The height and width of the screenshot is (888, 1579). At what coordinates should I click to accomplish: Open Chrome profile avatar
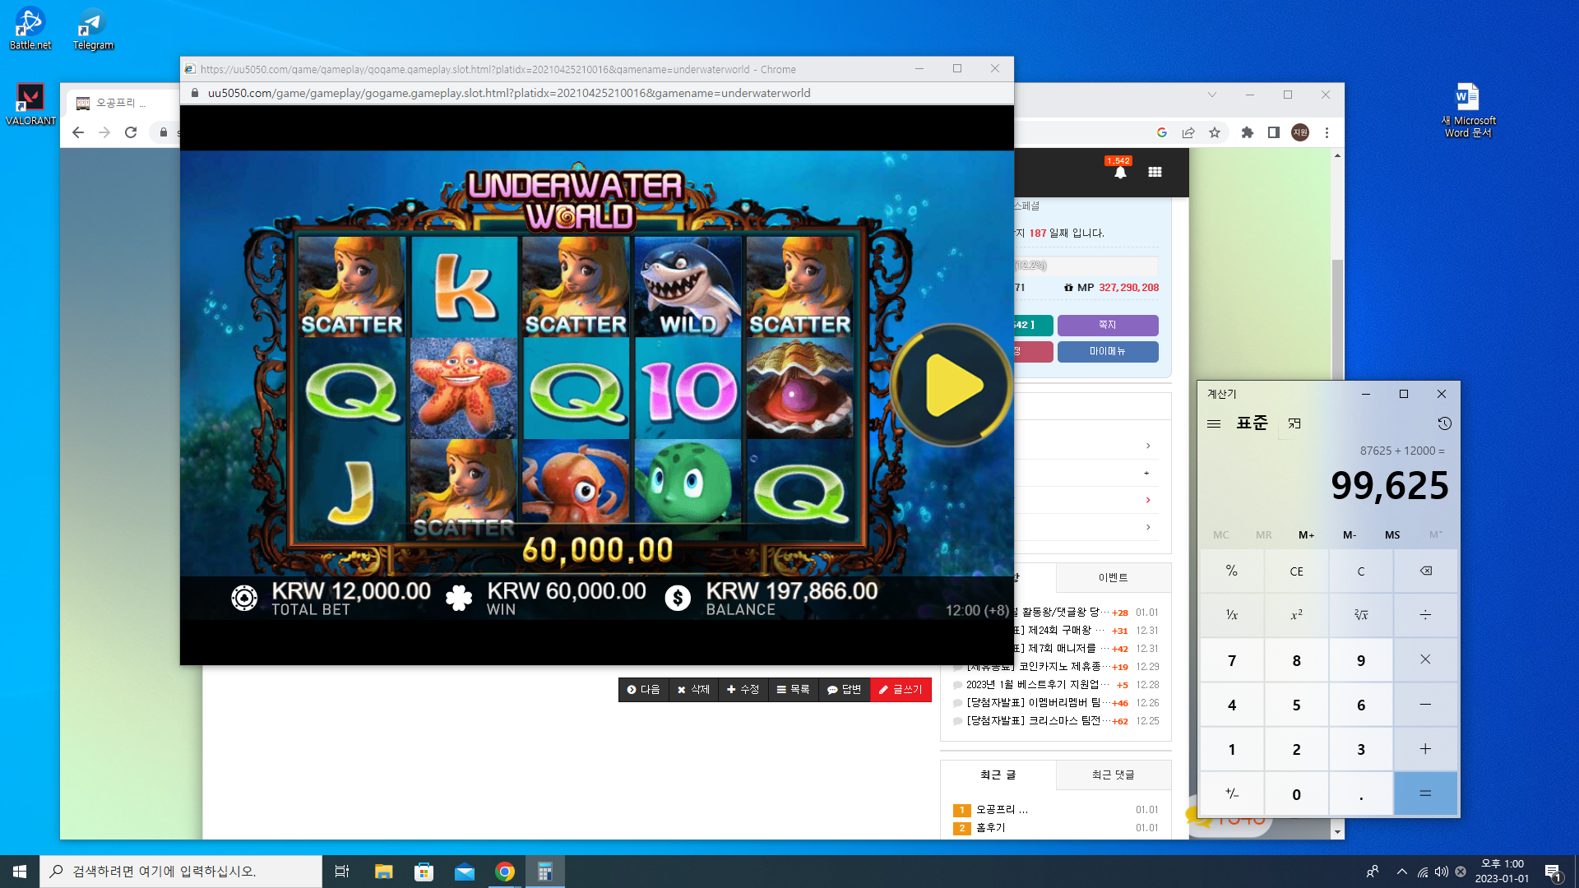[1300, 132]
